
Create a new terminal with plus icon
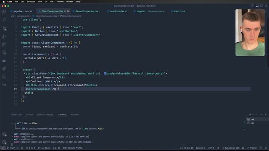(x=250, y=115)
